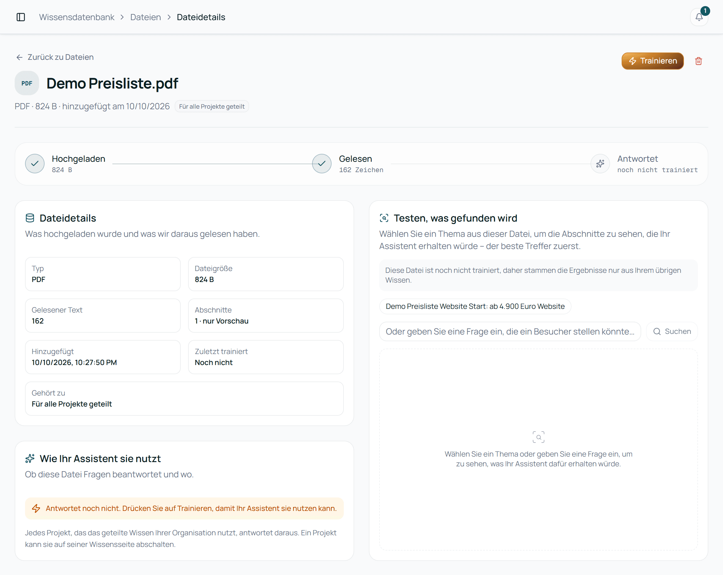Start training with the Trainieren button
The height and width of the screenshot is (575, 723).
[652, 61]
